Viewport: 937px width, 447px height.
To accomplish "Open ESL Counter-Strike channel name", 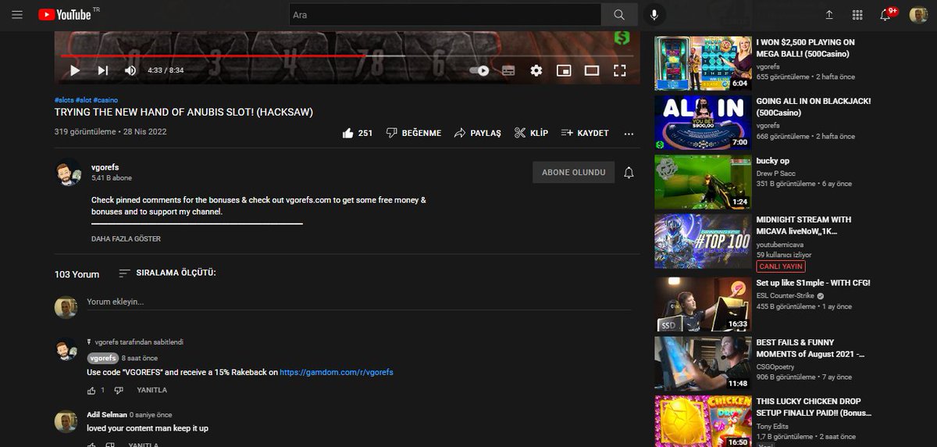I will [785, 296].
